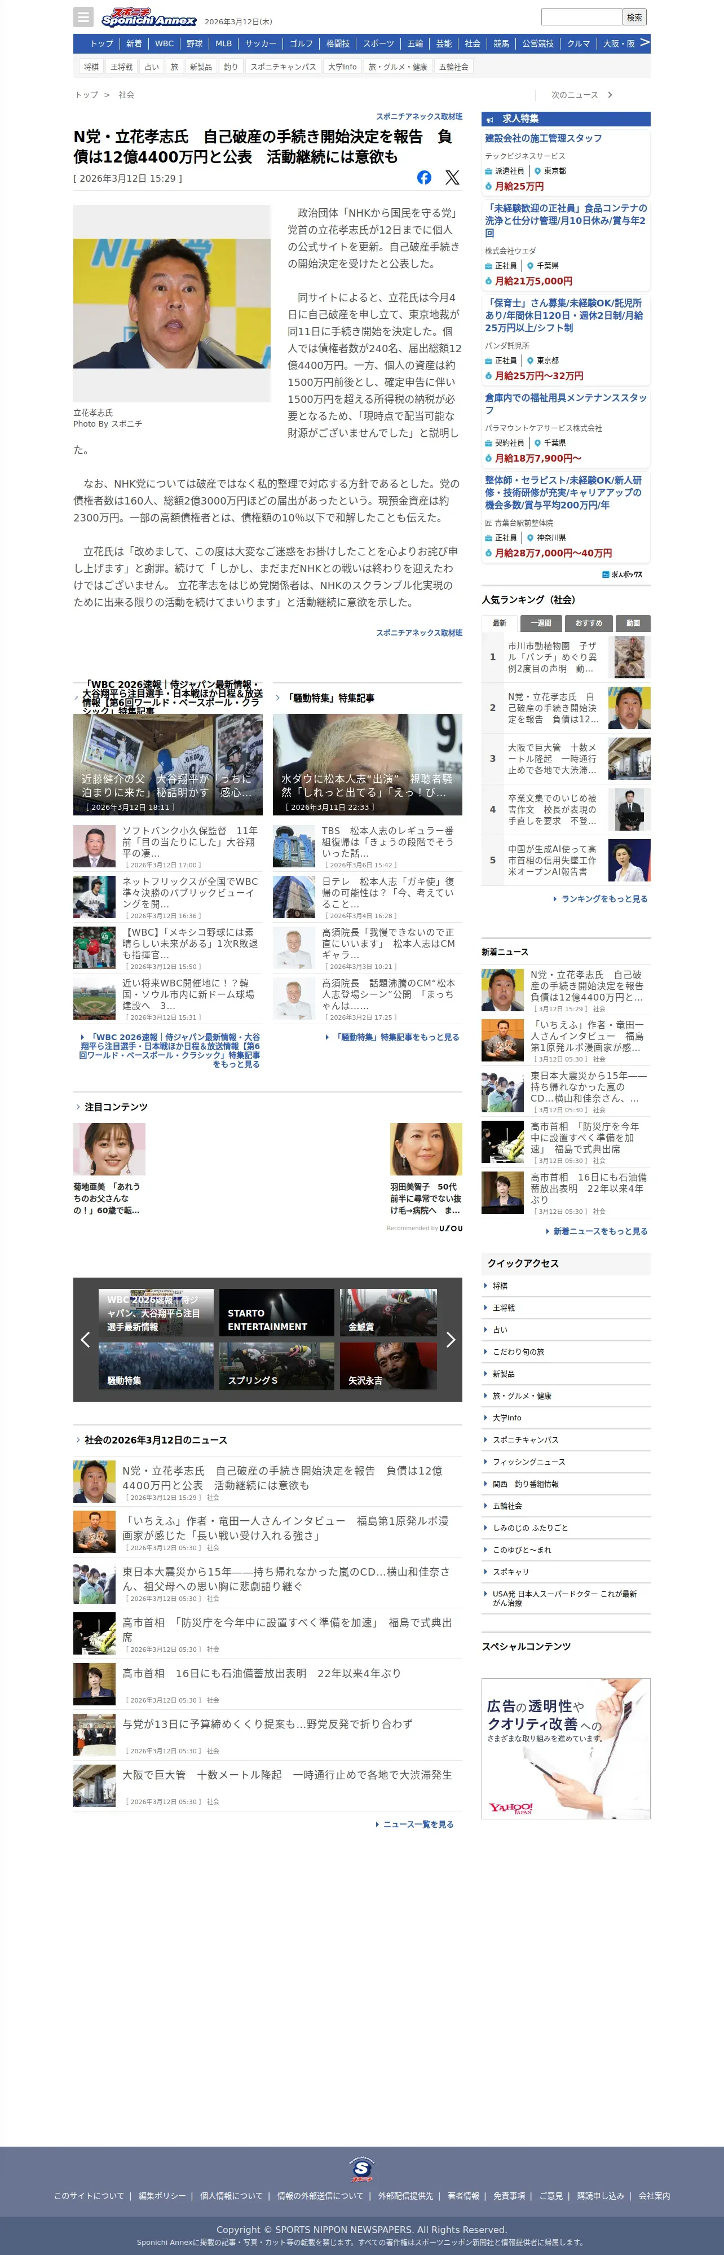Click the 検索 search button

[x=635, y=16]
